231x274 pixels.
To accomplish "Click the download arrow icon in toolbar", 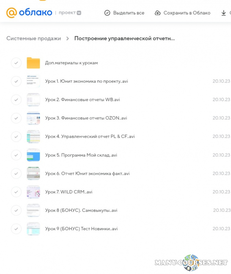I will [x=223, y=13].
